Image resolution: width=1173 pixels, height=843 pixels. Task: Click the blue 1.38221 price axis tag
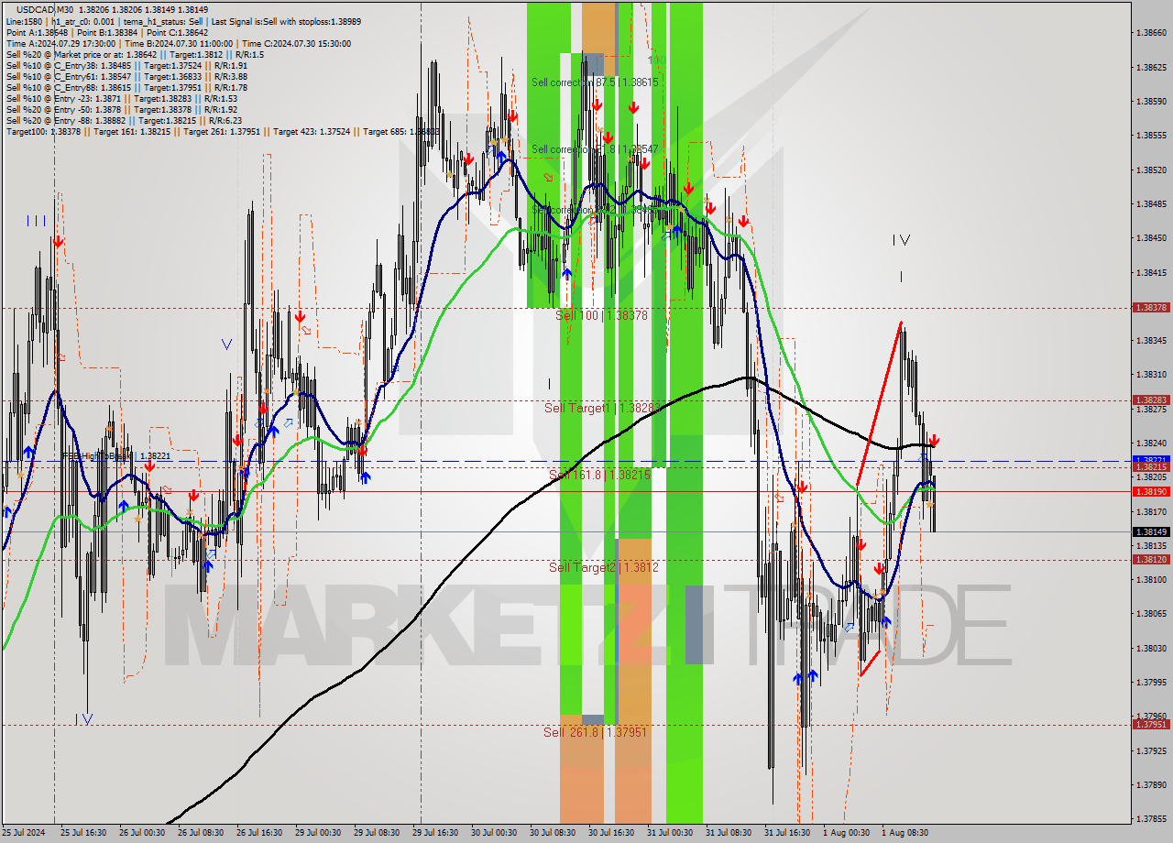[x=1151, y=459]
